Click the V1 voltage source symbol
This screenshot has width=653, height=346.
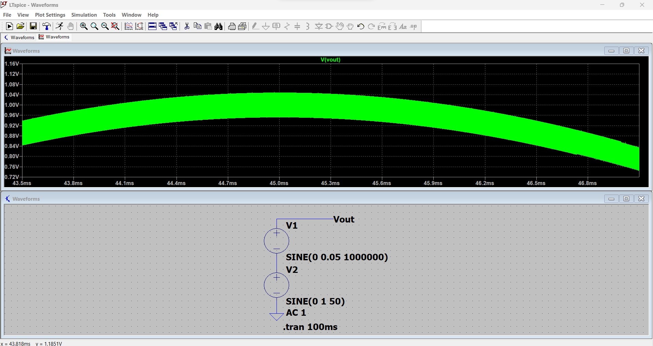277,241
